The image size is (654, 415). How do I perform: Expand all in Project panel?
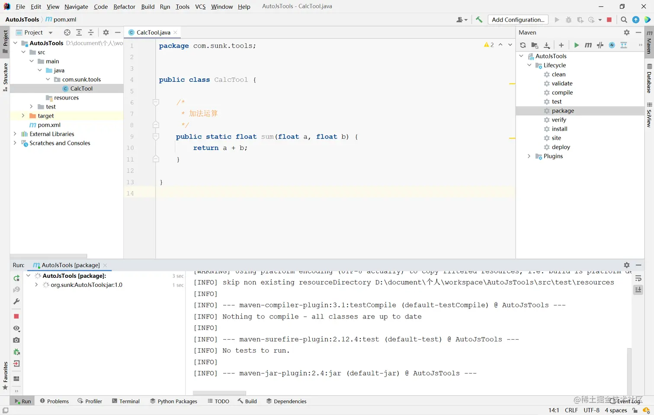point(79,32)
